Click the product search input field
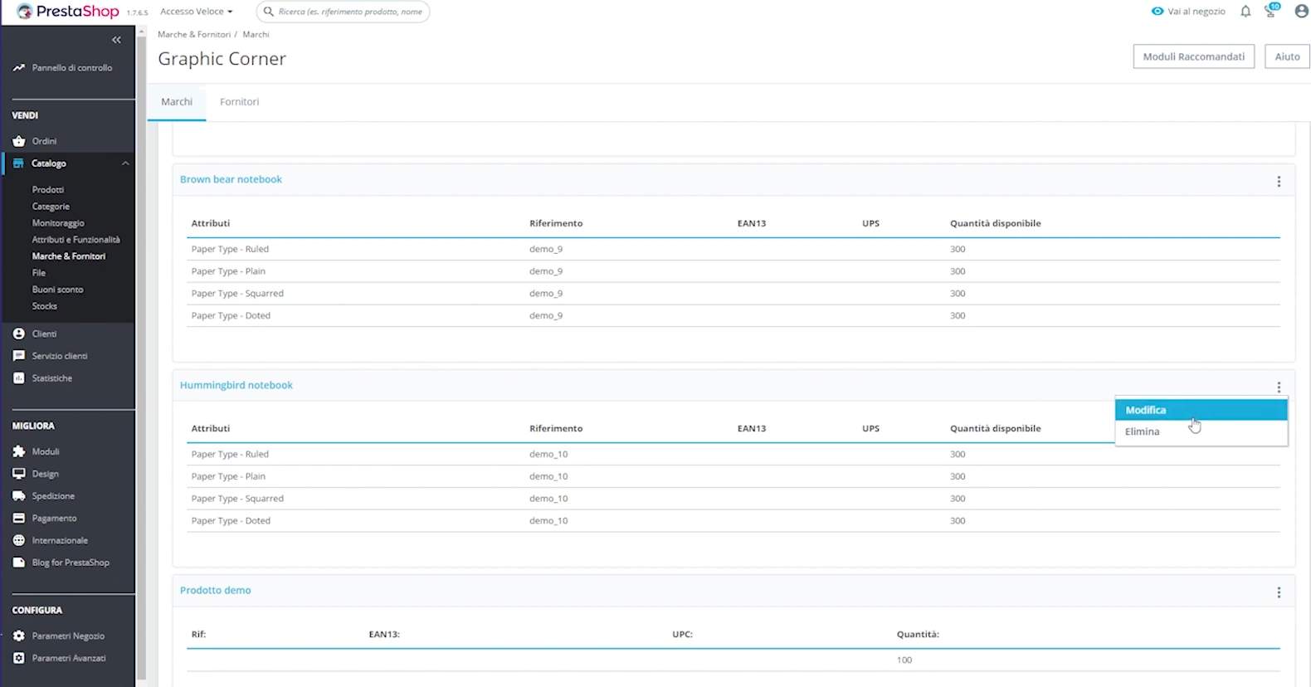Image resolution: width=1311 pixels, height=687 pixels. click(350, 12)
